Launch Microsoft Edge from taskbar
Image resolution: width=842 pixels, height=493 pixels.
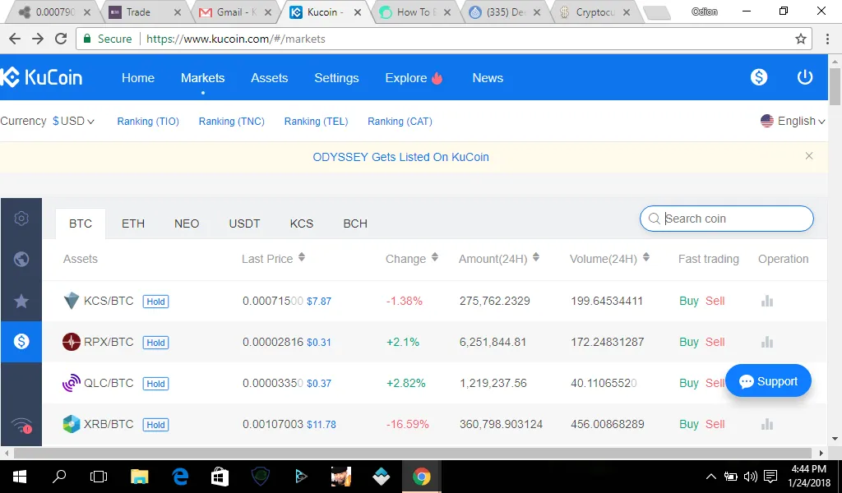[180, 477]
